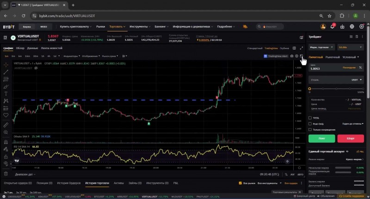Open the language globe icon

[x=352, y=27]
